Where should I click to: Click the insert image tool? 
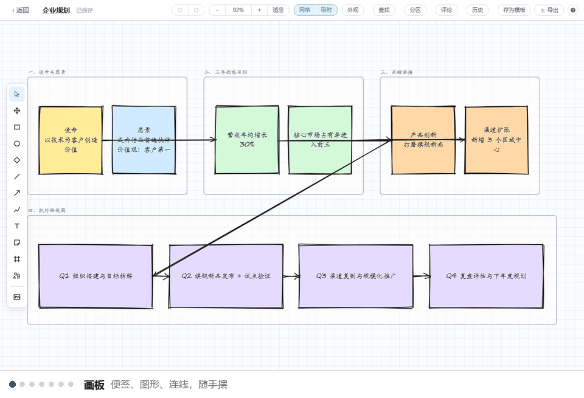coord(17,297)
